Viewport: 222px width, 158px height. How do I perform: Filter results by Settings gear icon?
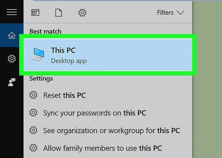point(82,12)
